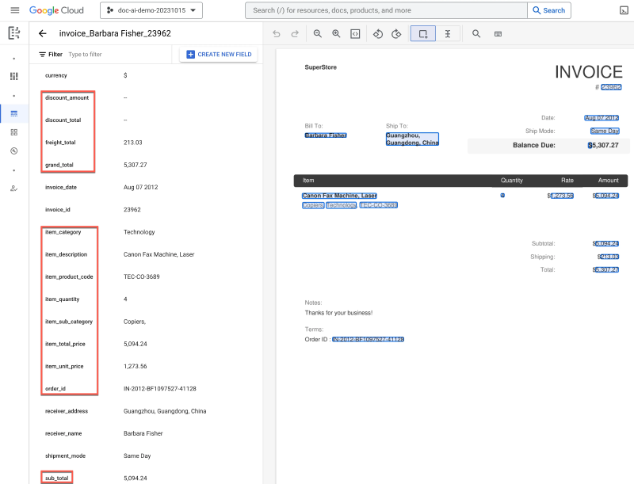
Task: Select the invoice_id field
Action: pyautogui.click(x=57, y=210)
